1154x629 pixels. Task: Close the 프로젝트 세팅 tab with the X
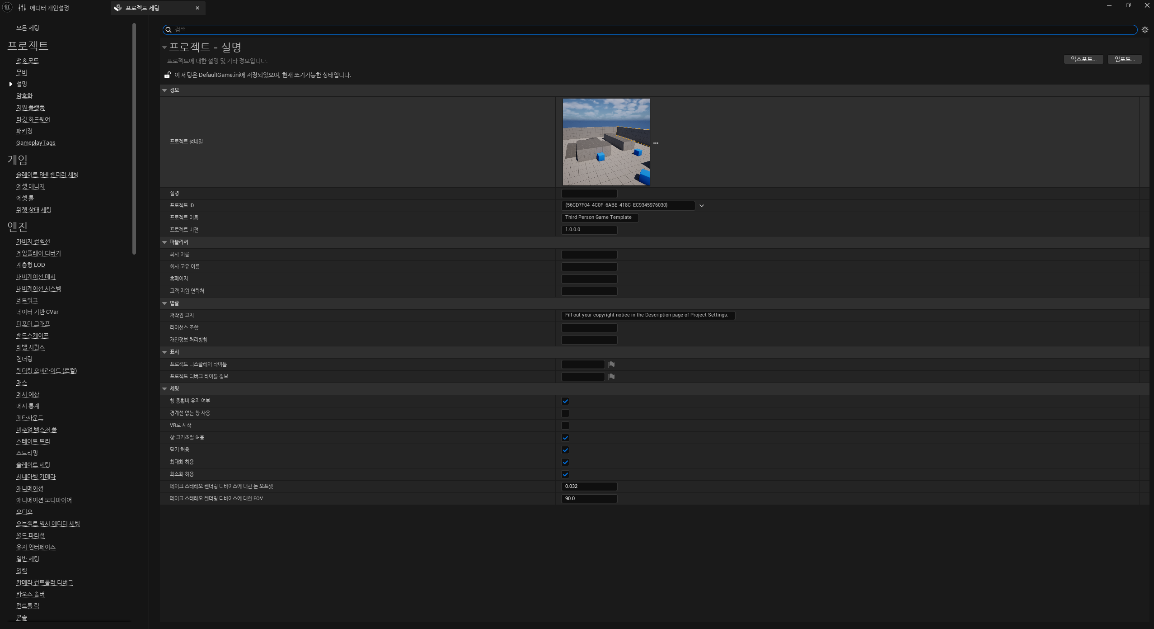(x=197, y=8)
